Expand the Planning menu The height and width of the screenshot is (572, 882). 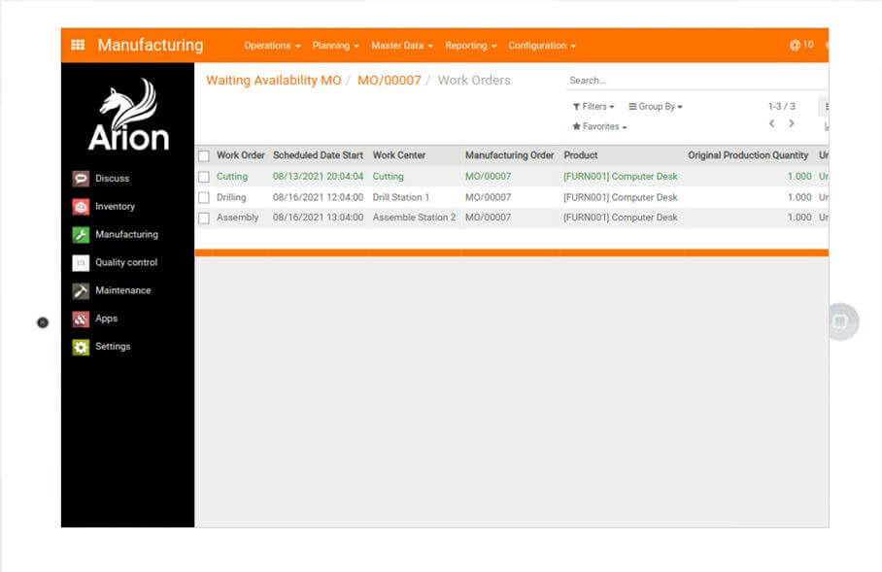coord(335,46)
